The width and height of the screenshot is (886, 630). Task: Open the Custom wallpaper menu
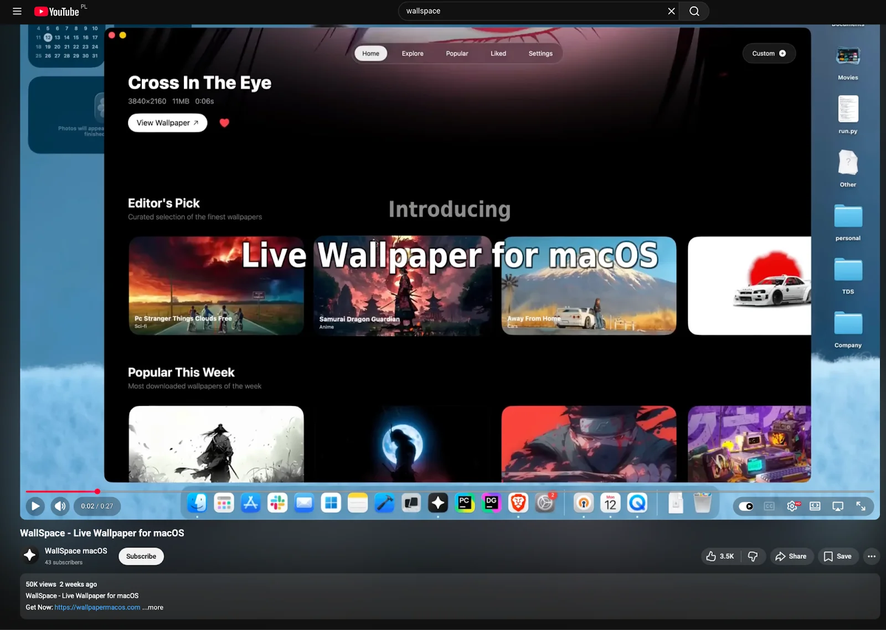(x=769, y=53)
